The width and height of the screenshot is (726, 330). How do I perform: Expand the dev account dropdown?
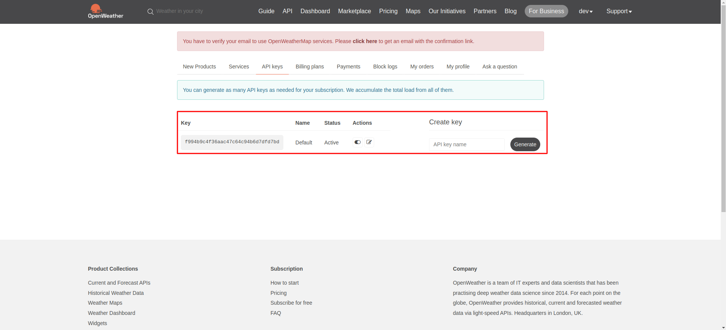[586, 11]
